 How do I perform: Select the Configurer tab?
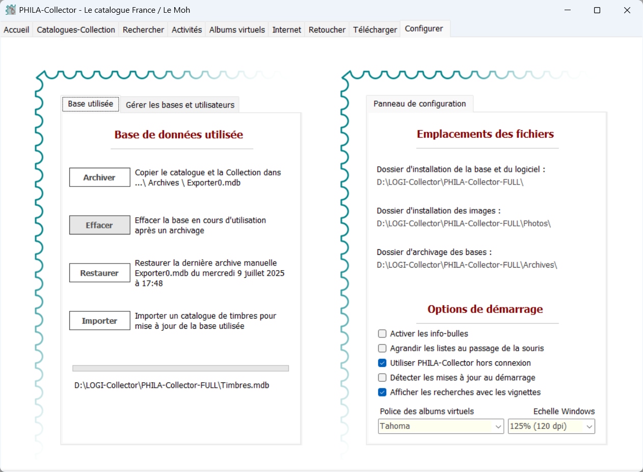click(424, 29)
